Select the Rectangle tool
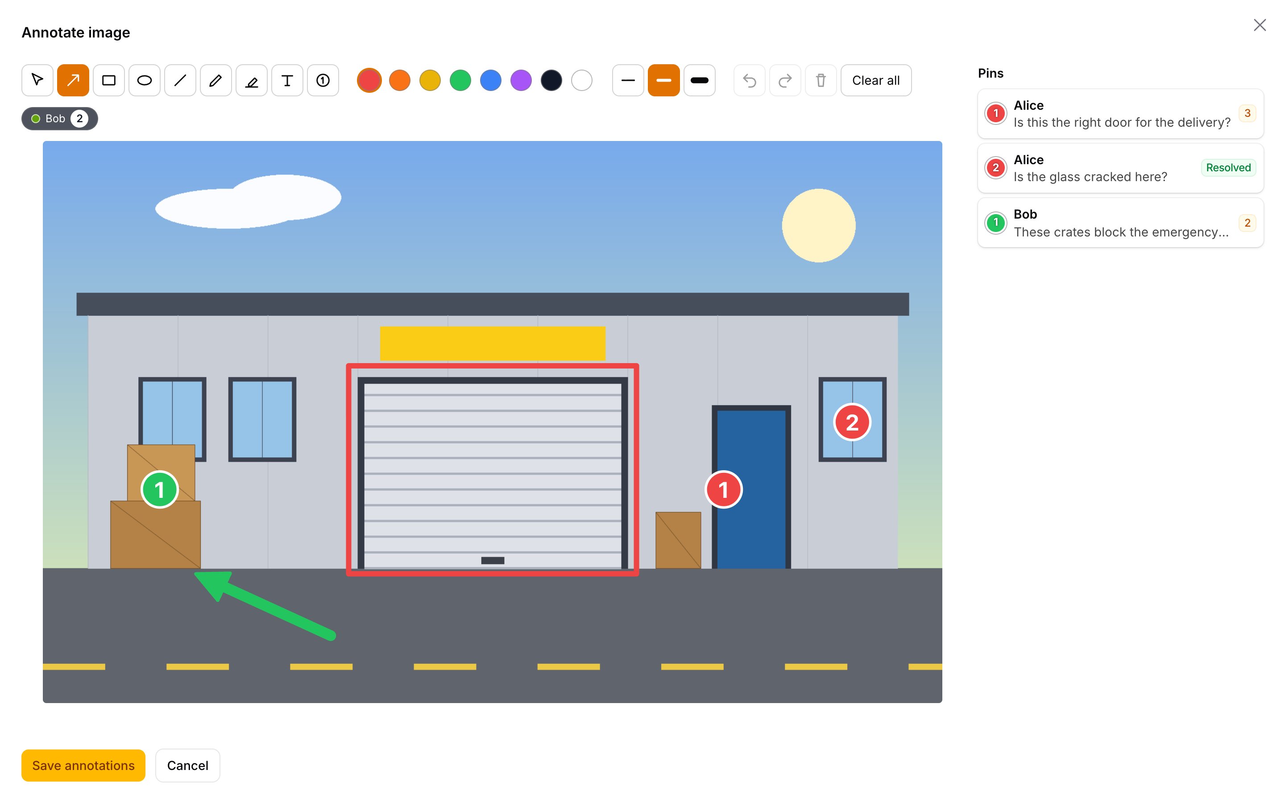 tap(109, 80)
